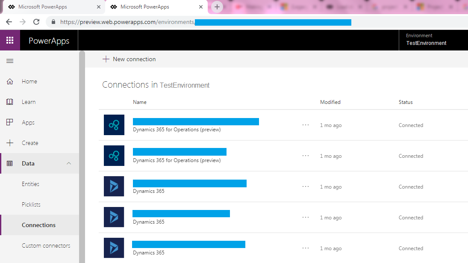Sort by the Status column header
Image resolution: width=468 pixels, height=263 pixels.
[x=406, y=102]
